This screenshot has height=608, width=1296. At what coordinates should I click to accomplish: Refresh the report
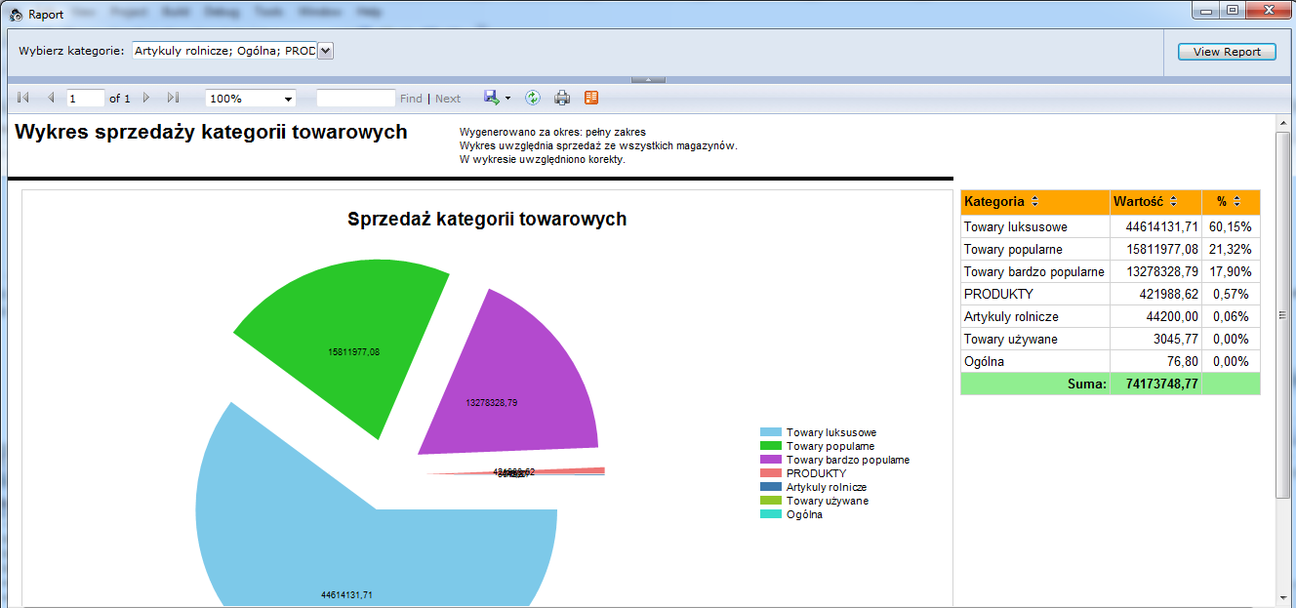pyautogui.click(x=533, y=98)
